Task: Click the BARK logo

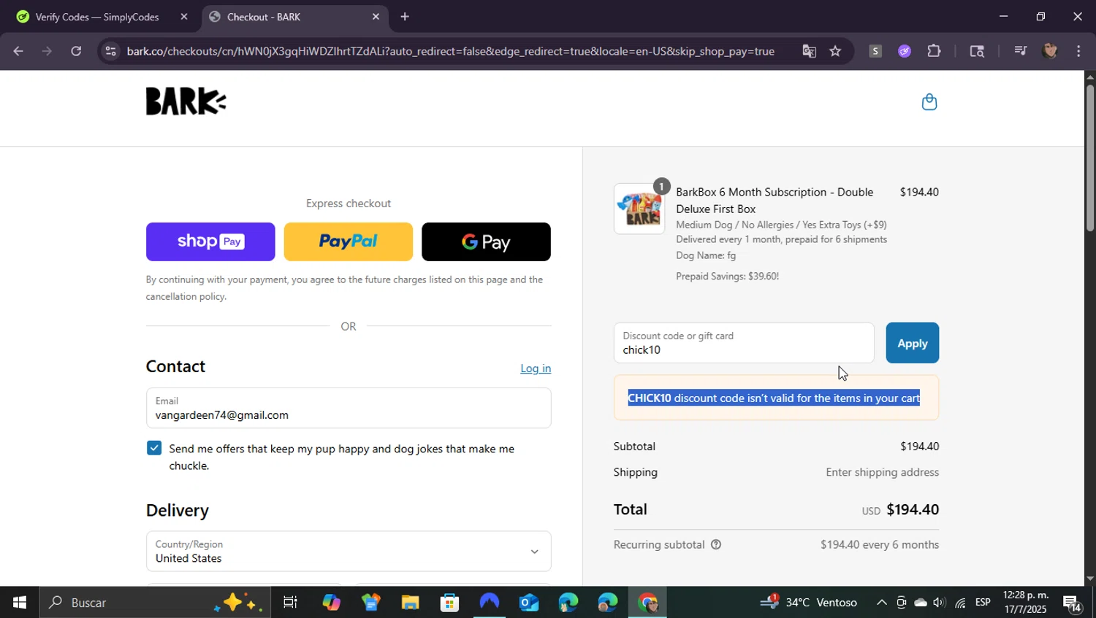Action: click(186, 101)
